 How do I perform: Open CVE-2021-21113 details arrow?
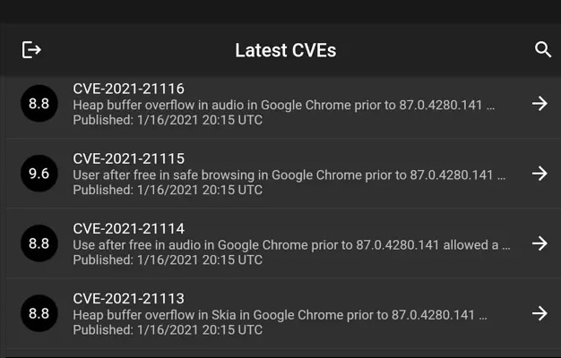539,313
